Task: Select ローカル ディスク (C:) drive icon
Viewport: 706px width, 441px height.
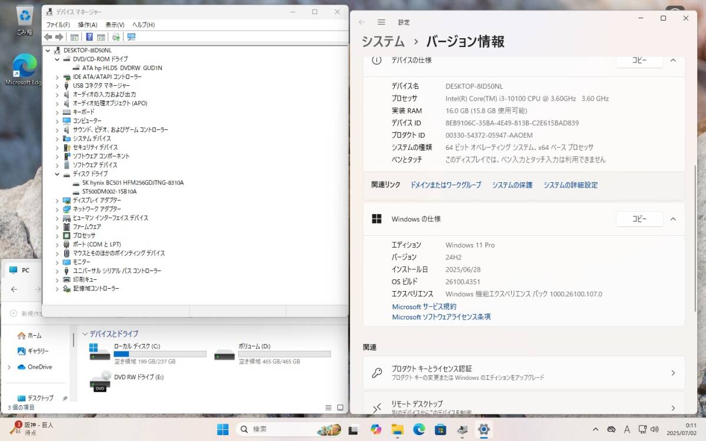Action: click(99, 352)
